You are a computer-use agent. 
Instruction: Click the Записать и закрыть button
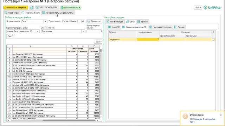pos(16,7)
